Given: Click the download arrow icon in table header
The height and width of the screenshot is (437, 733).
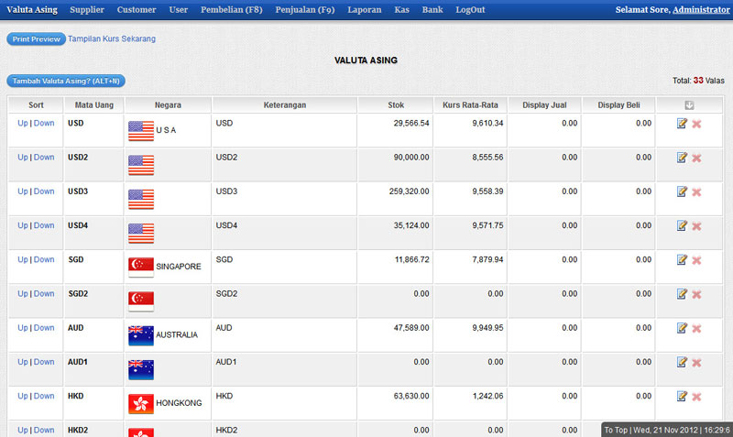Looking at the screenshot, I should click(x=689, y=105).
